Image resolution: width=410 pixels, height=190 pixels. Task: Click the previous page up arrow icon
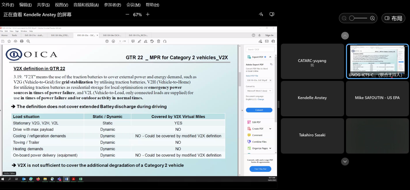coord(107,41)
